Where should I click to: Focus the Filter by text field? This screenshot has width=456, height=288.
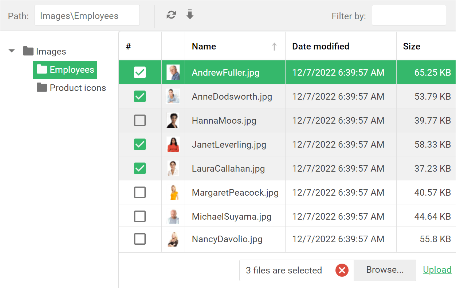point(409,15)
